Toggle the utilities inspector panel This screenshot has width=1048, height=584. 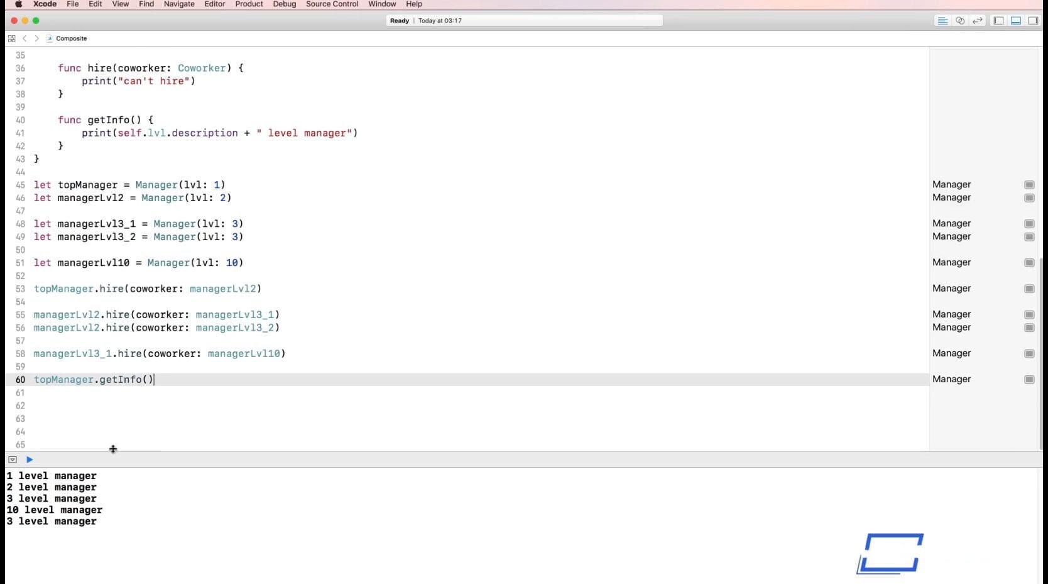[x=1033, y=21]
